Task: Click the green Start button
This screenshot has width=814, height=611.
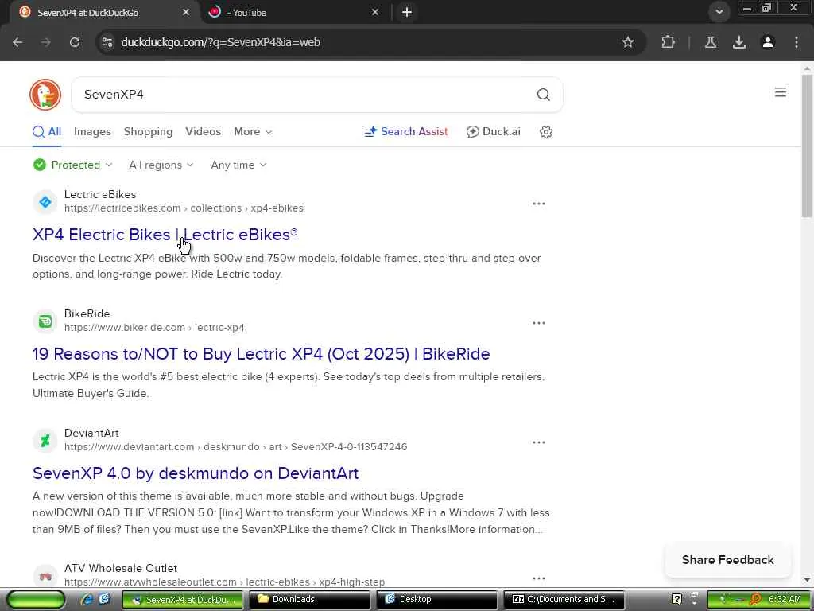Action: [36, 600]
